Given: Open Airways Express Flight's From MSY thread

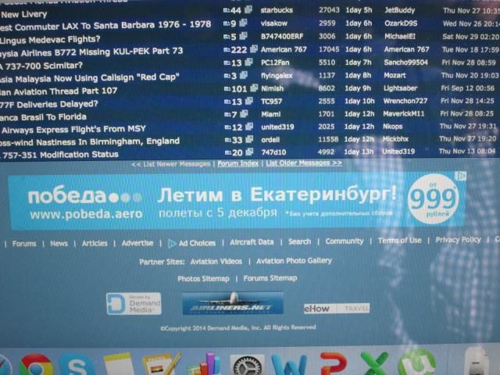Looking at the screenshot, I should click(73, 130).
